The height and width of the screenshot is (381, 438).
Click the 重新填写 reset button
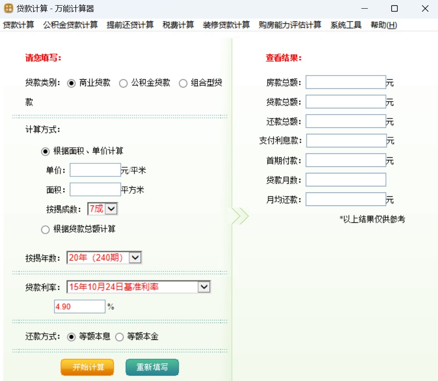click(x=152, y=367)
